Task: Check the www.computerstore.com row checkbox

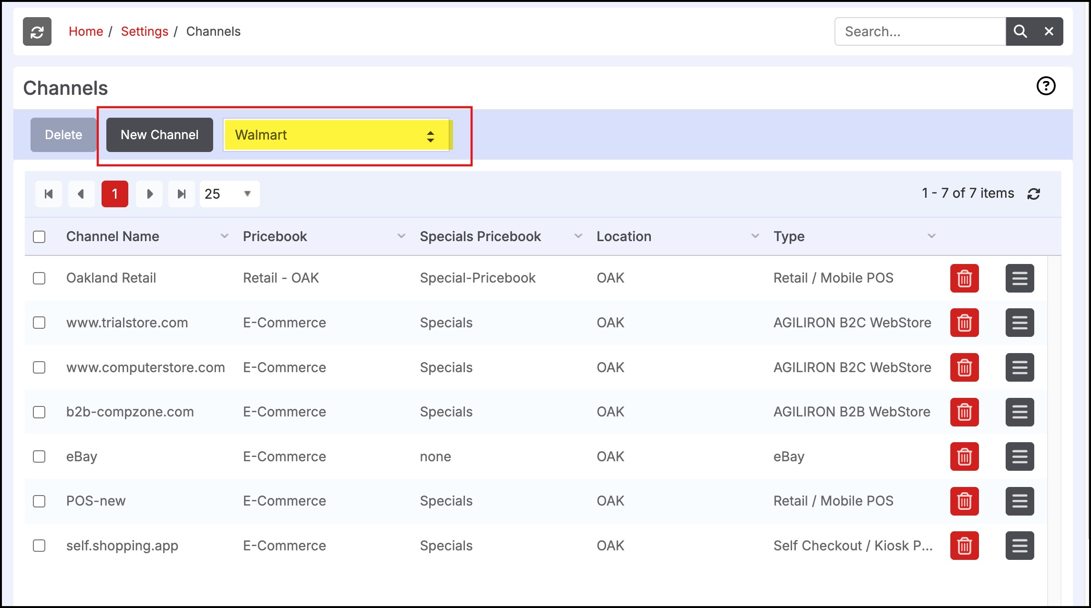Action: click(39, 367)
